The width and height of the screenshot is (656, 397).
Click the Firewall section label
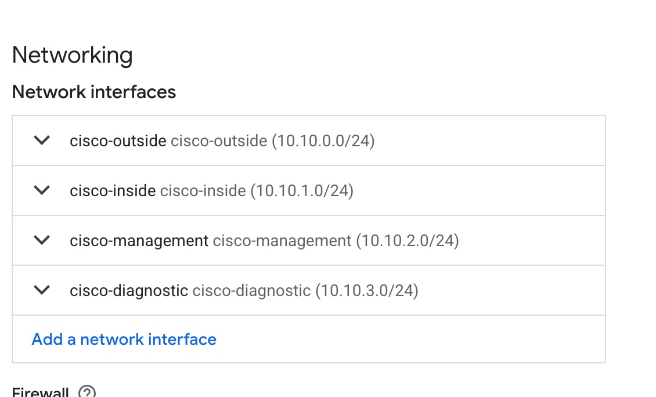pos(41,392)
